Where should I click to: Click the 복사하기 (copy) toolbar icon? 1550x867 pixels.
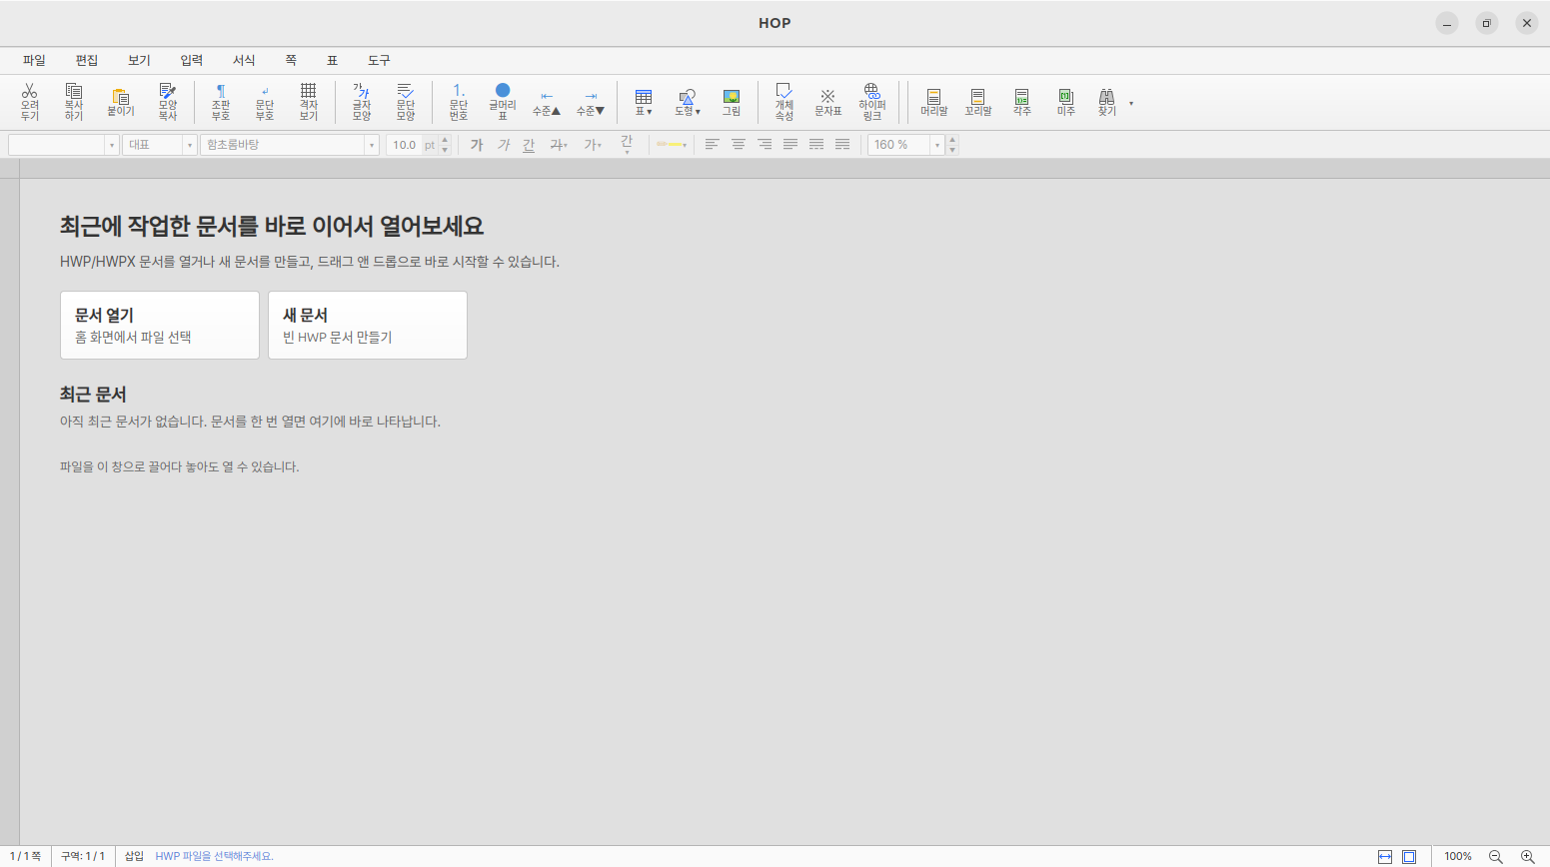click(x=74, y=102)
